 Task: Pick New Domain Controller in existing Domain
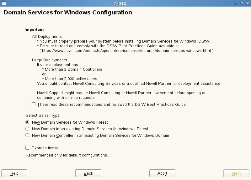point(27,135)
